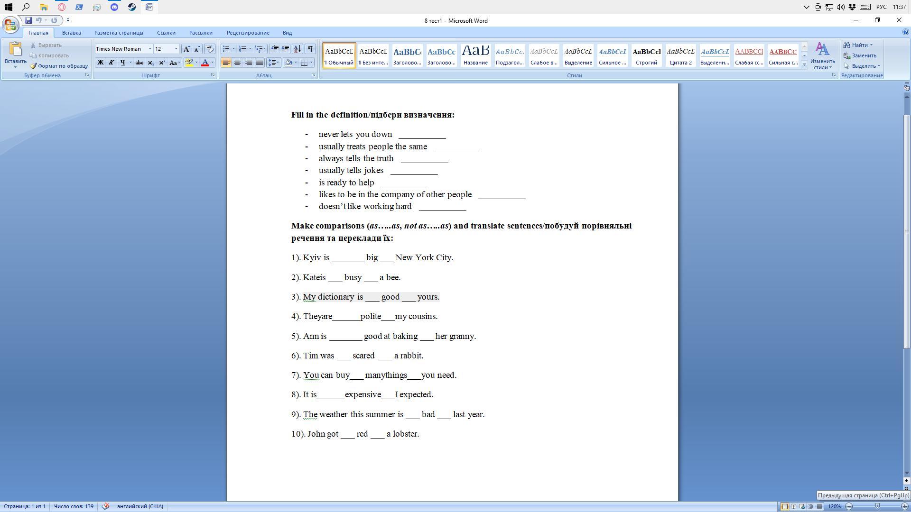Click the save icon in quick access toolbar
911x512 pixels.
pyautogui.click(x=28, y=20)
